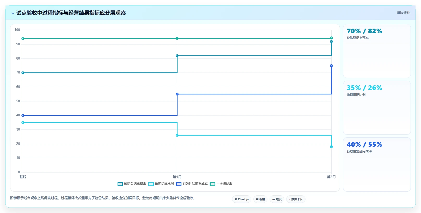Click the Chart.js tag chip
Viewport: 421px width, 213px height.
242,199
